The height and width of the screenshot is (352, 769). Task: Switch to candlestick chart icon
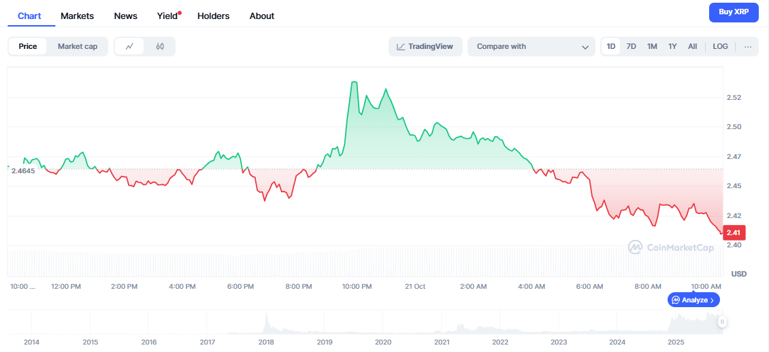pyautogui.click(x=160, y=46)
